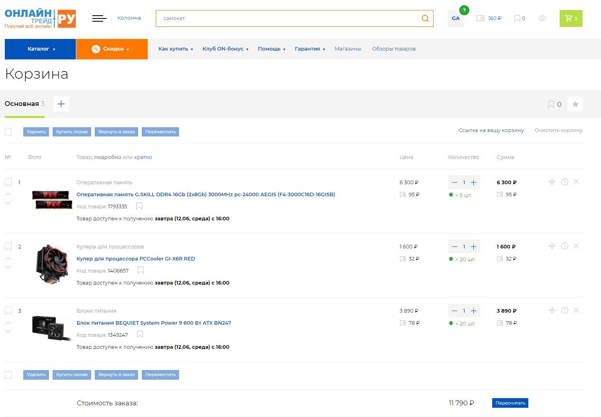
Task: Check the BEQUIET power supply row checkbox
Action: (8, 310)
